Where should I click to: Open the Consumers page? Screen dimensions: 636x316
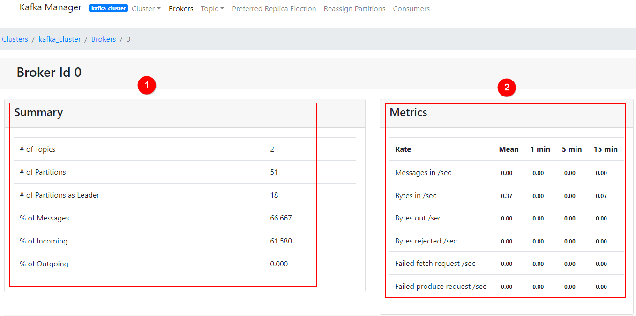pyautogui.click(x=411, y=9)
